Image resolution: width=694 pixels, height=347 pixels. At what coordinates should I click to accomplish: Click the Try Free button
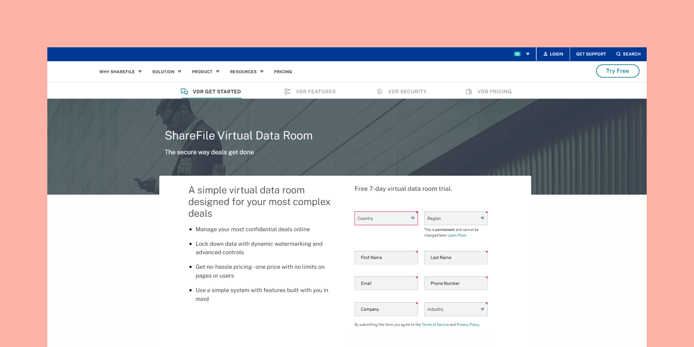[618, 71]
